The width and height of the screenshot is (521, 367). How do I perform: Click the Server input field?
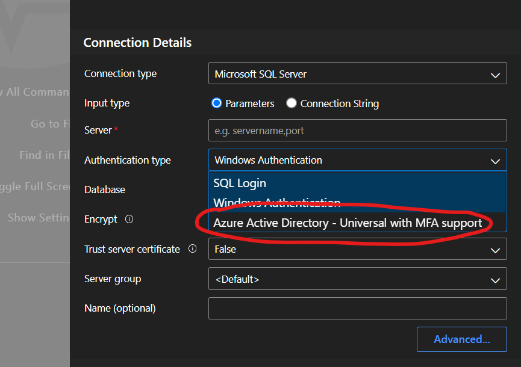point(358,131)
